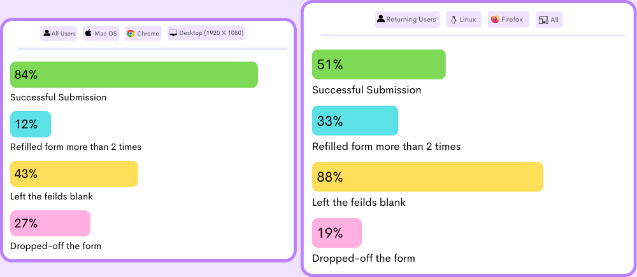Click the user icon beside All Users
637x277 pixels.
click(x=47, y=33)
